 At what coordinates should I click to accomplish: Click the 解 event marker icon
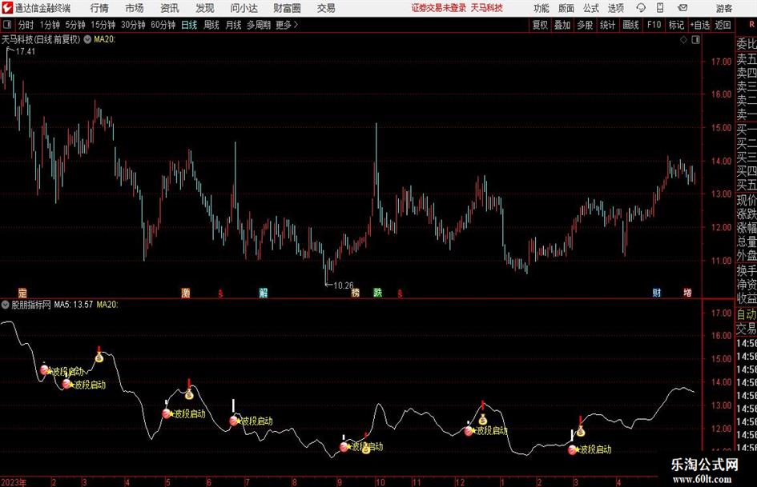(263, 292)
